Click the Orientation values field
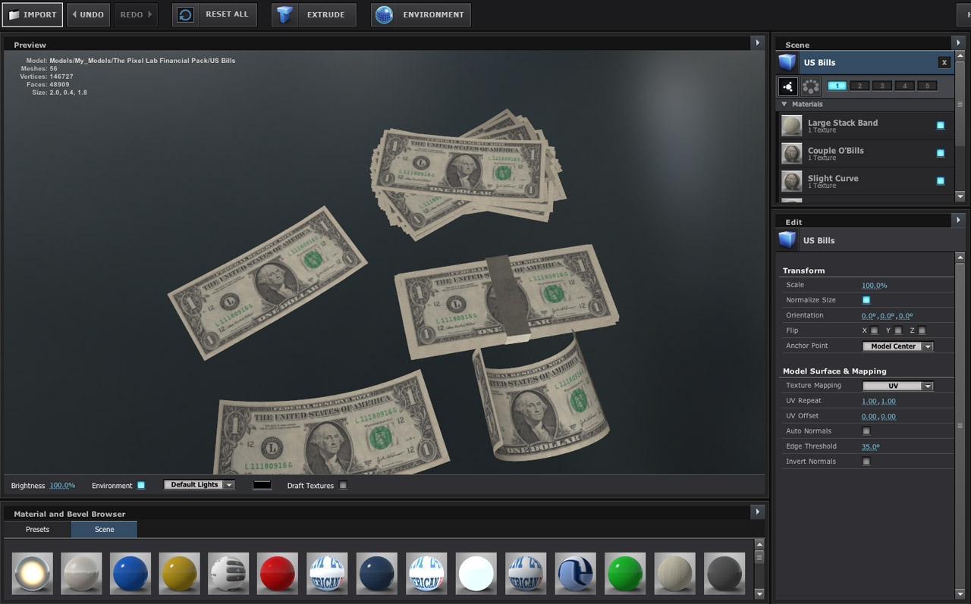This screenshot has width=971, height=604. click(x=887, y=316)
